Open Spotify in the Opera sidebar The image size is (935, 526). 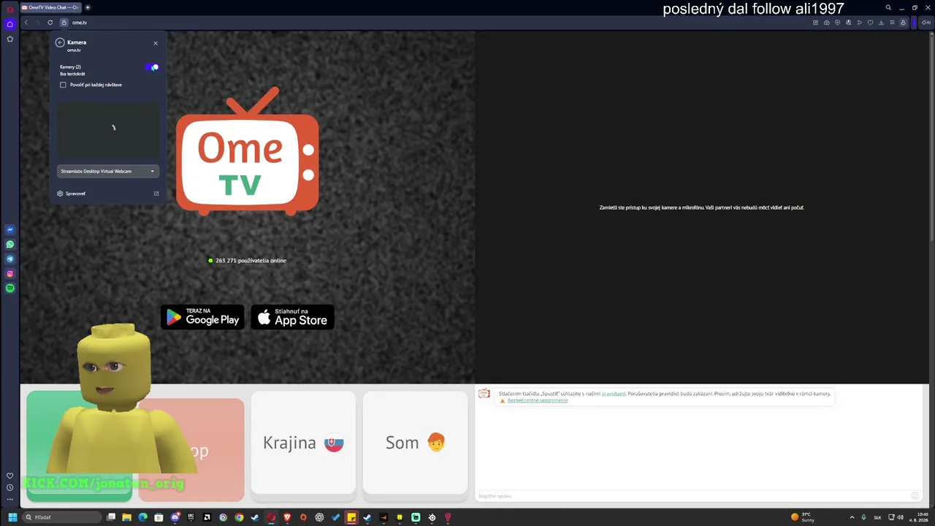point(9,289)
